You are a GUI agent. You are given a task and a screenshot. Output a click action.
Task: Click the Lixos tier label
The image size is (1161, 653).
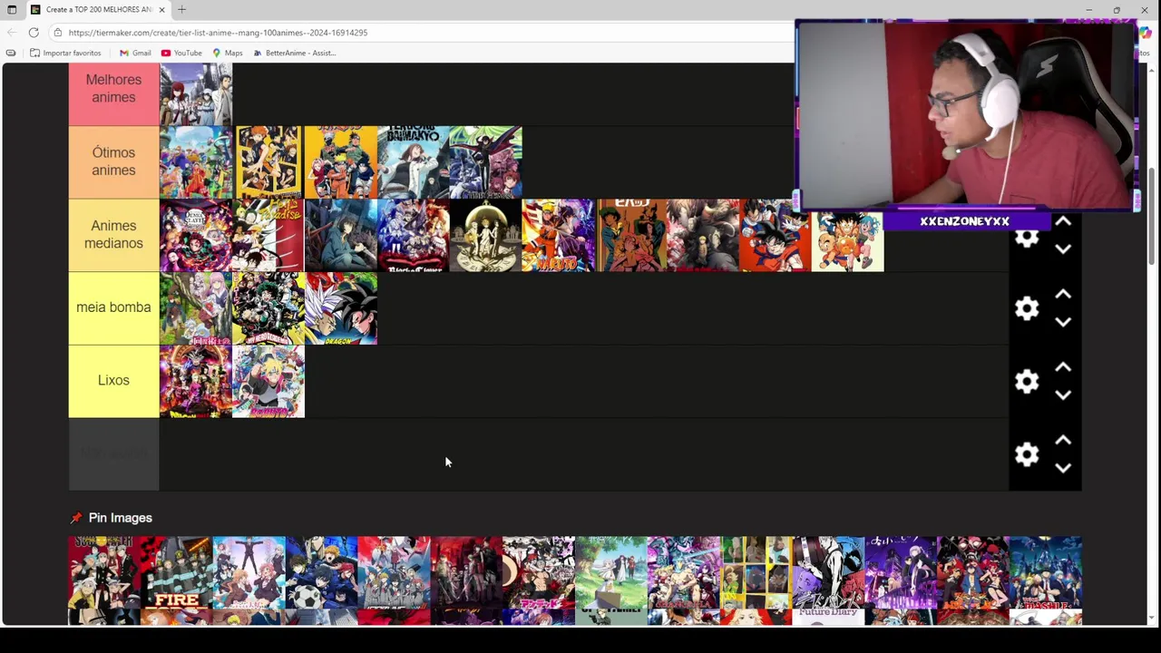(x=113, y=380)
